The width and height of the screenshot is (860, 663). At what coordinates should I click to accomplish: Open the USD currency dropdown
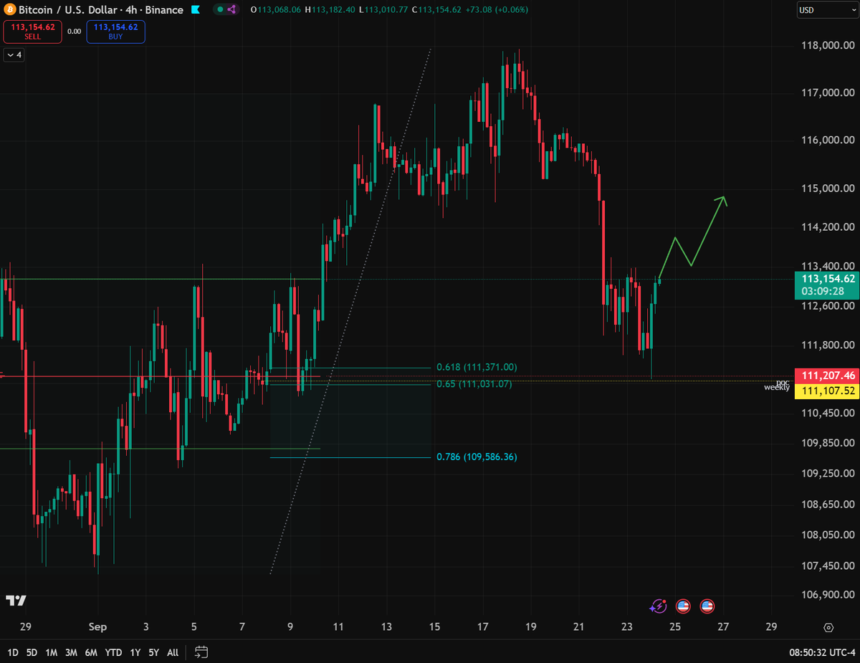826,10
